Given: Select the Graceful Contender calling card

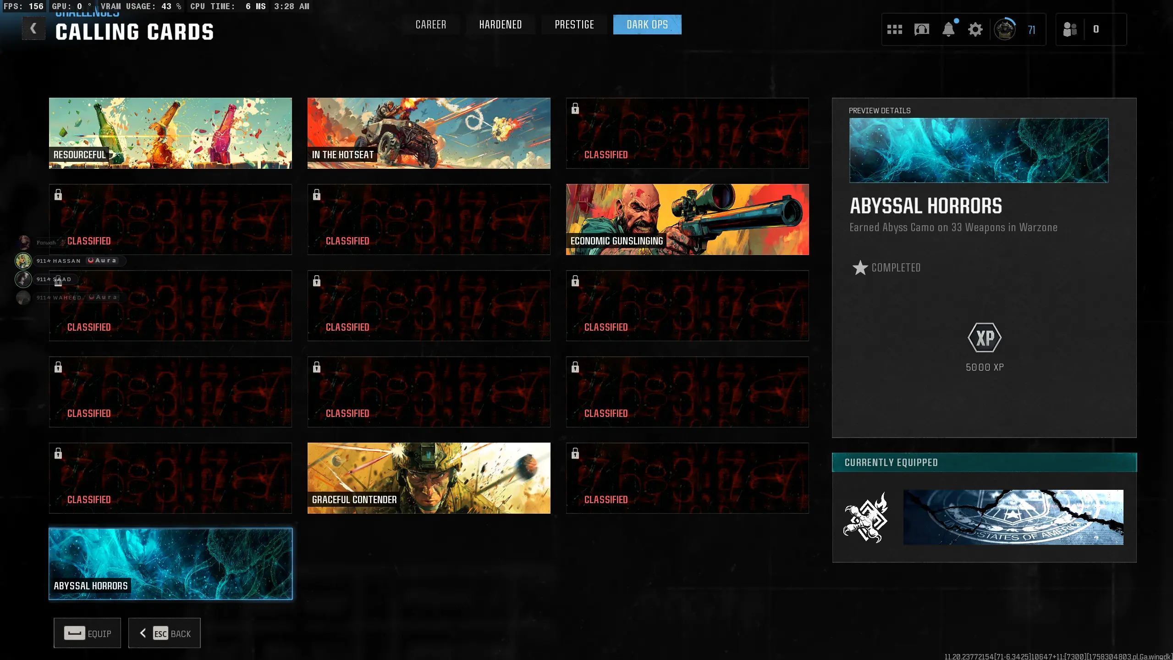Looking at the screenshot, I should tap(429, 478).
